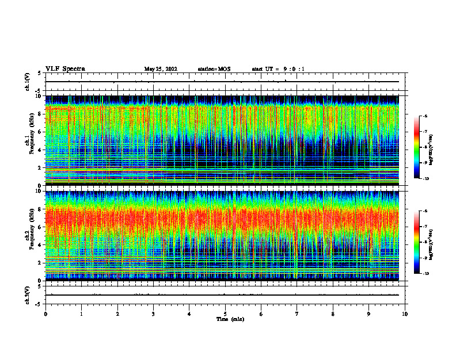Click the ch.1 voltage waveform trace

(x=222, y=82)
